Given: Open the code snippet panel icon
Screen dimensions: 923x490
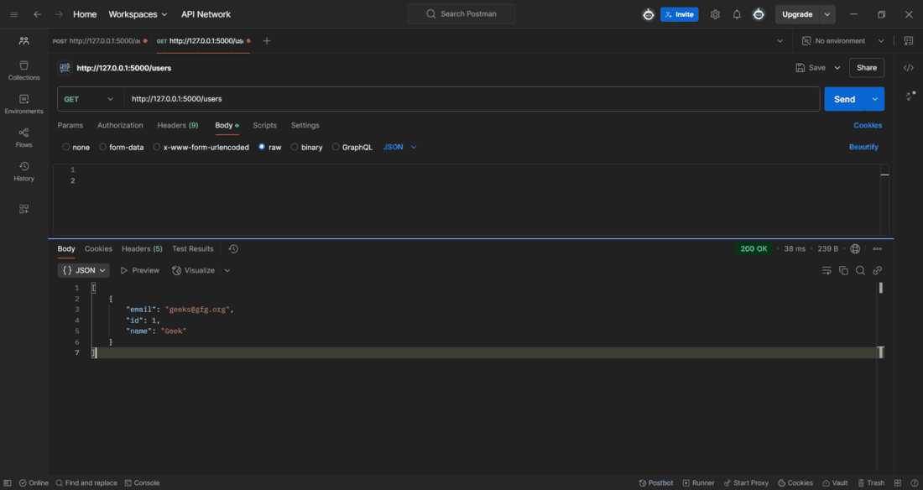Looking at the screenshot, I should [x=909, y=68].
